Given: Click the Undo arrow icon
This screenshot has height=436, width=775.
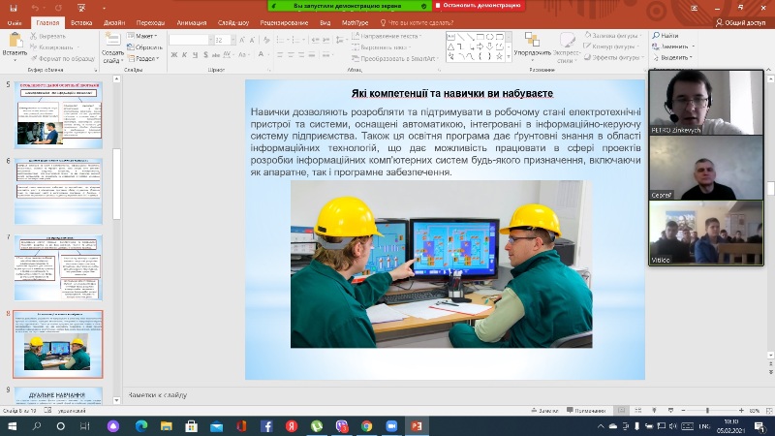Looking at the screenshot, I should [35, 8].
